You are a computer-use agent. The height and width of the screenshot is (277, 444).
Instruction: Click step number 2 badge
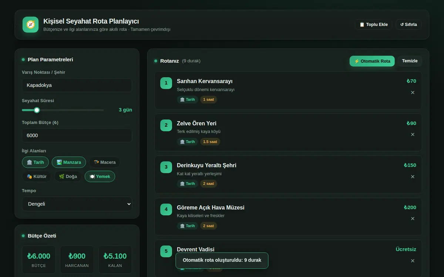coord(166,125)
